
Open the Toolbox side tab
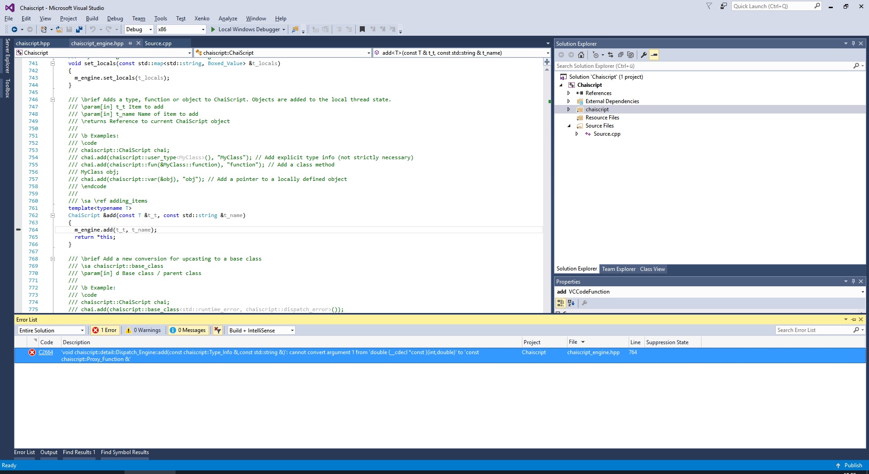pos(7,88)
